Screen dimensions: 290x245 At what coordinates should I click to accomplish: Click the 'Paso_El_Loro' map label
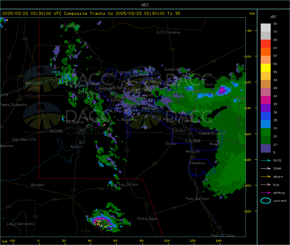223,235
